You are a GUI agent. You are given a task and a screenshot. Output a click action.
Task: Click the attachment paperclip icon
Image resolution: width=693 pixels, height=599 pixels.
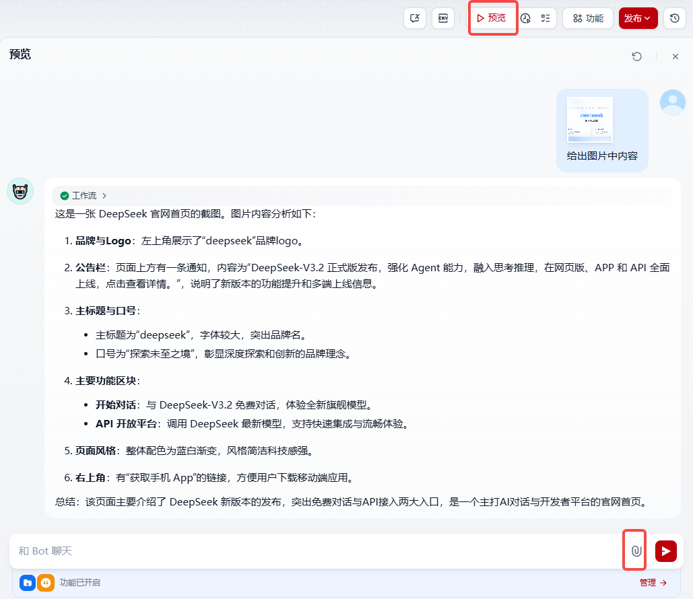636,551
